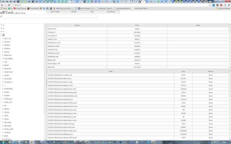Open the Facebook bookmark icon
Image resolution: width=231 pixels, height=144 pixels.
pyautogui.click(x=47, y=8)
